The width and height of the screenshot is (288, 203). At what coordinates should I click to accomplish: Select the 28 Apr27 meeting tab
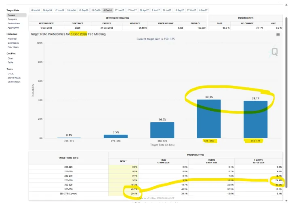click(x=144, y=10)
